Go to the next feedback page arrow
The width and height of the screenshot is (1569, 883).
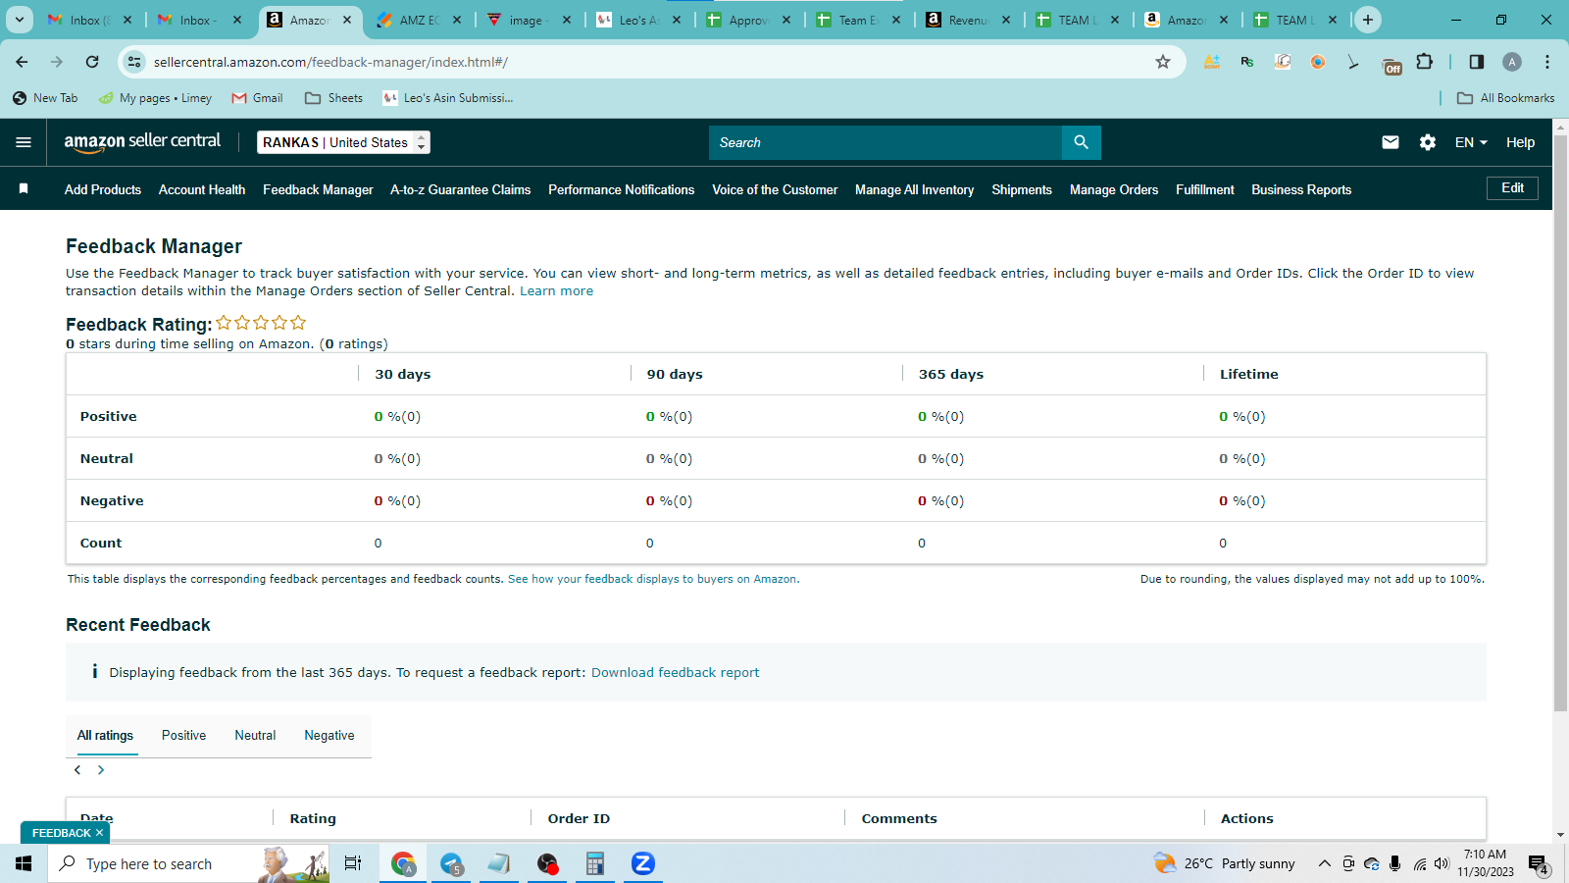coord(101,770)
